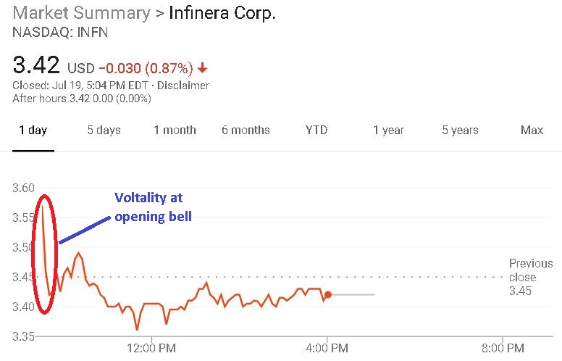The image size is (562, 361).
Task: Click the Voltality at opening bell annotation
Action: coord(153,207)
